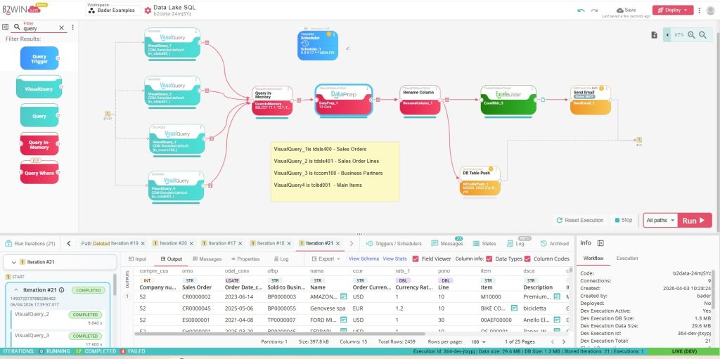Toggle the Column Codes checkbox
Viewport: 720px width, 359px height.
click(527, 259)
